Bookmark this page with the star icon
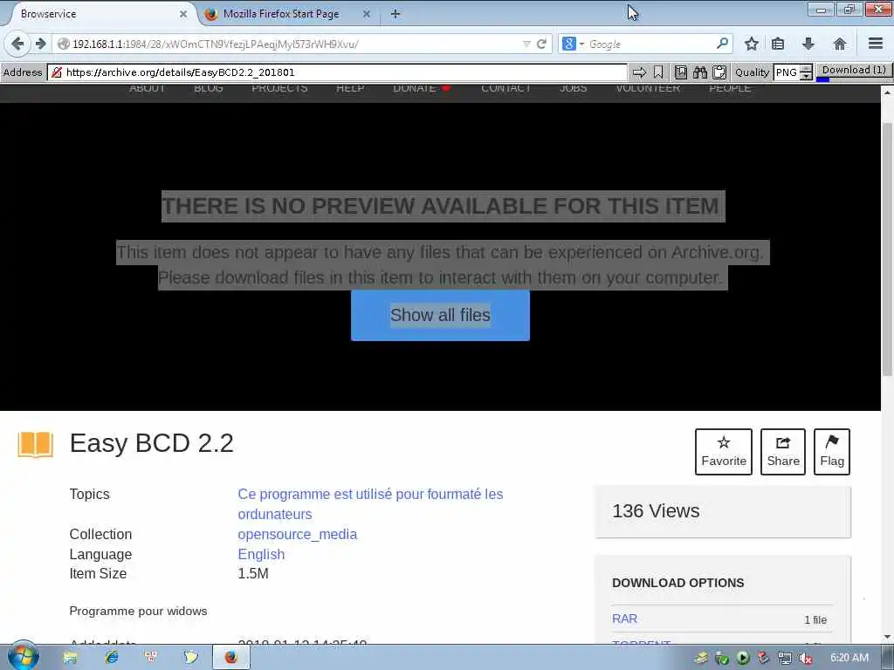 pos(752,44)
